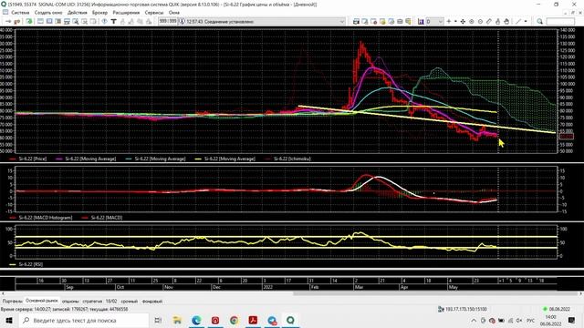Click the Si-6.22 [Price] legend entry
The width and height of the screenshot is (584, 328).
(x=28, y=159)
